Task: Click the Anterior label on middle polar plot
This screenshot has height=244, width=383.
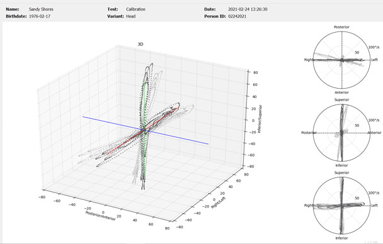Action: [x=374, y=133]
